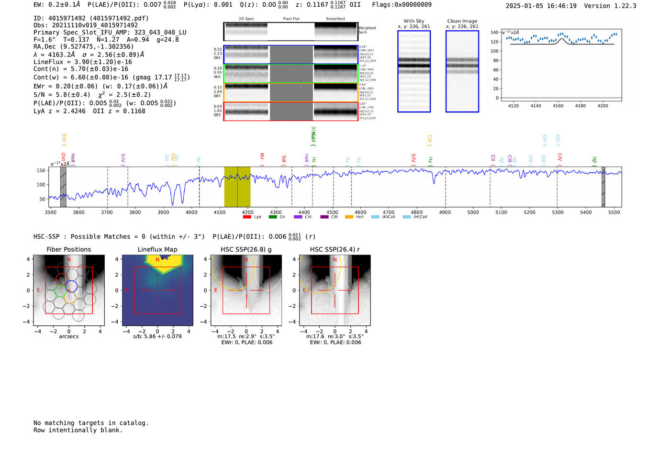Click the 'Smoothed' column header
The width and height of the screenshot is (670, 456).
click(x=335, y=19)
